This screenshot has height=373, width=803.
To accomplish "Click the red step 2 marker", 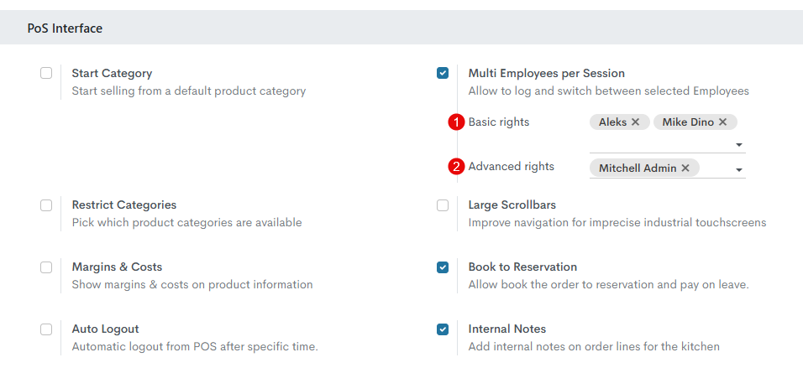I will [456, 167].
